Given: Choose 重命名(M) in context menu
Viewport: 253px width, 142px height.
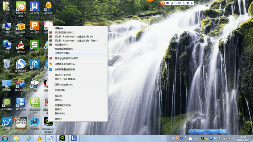Looking at the screenshot, I should click(x=78, y=114).
